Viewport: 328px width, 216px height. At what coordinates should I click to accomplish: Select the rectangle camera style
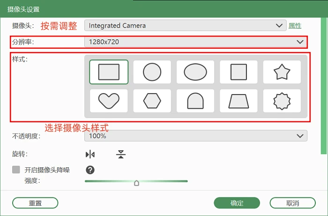[x=109, y=72]
